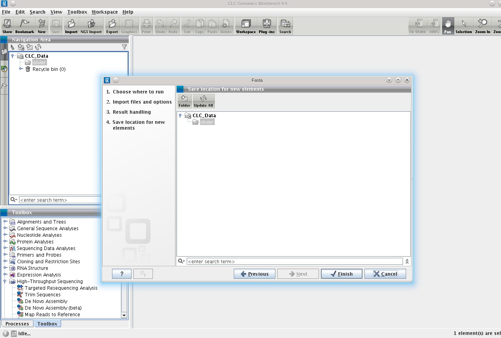Image resolution: width=501 pixels, height=338 pixels.
Task: Click the Update All icon in Fasta dialog
Action: [x=203, y=101]
